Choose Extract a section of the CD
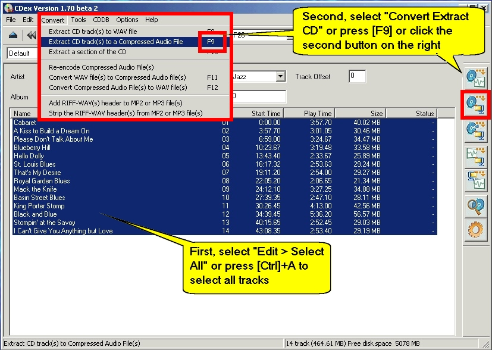This screenshot has width=492, height=350. (x=134, y=52)
